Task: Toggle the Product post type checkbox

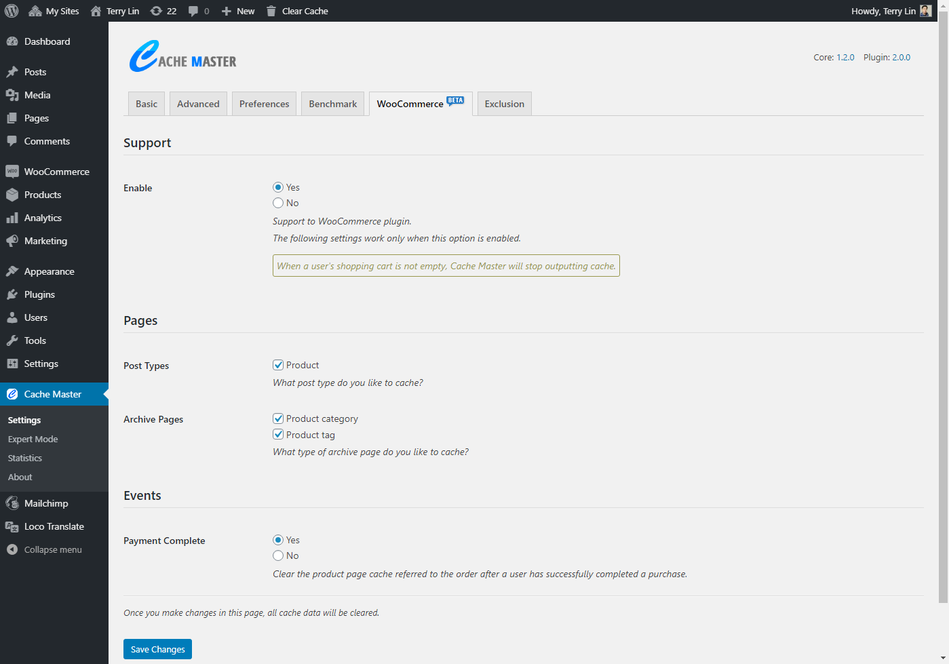Action: pos(278,365)
